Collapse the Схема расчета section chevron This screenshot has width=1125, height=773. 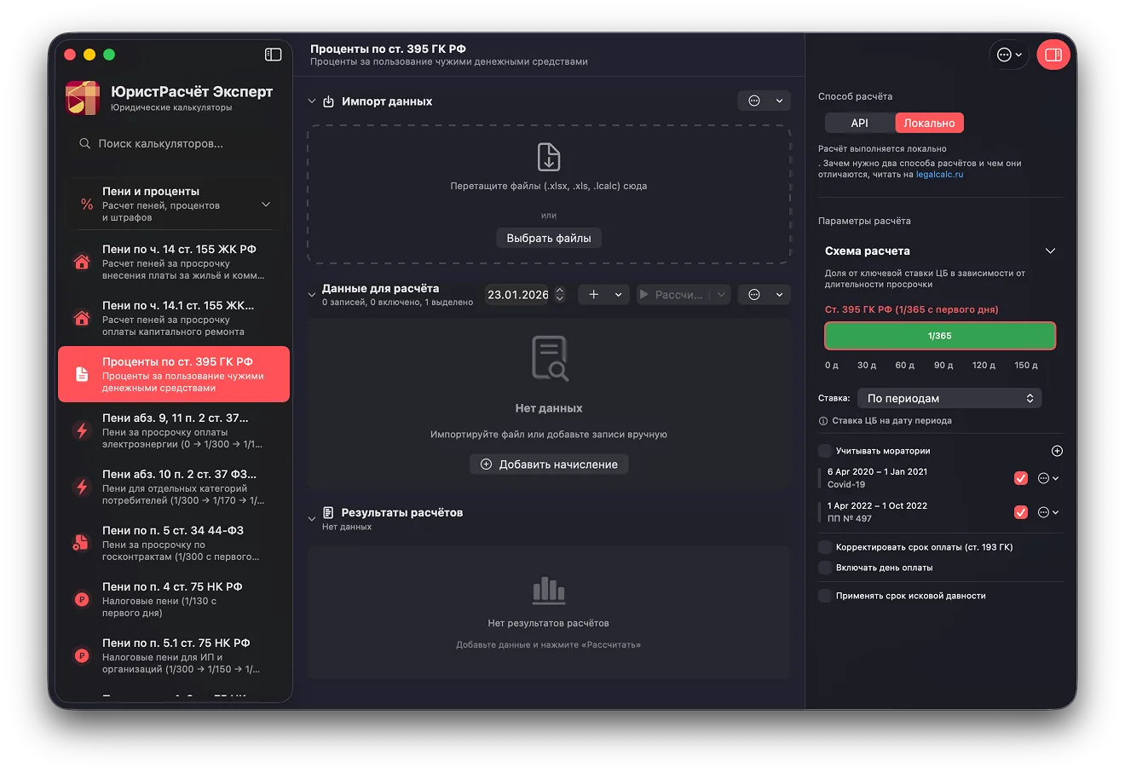1050,251
